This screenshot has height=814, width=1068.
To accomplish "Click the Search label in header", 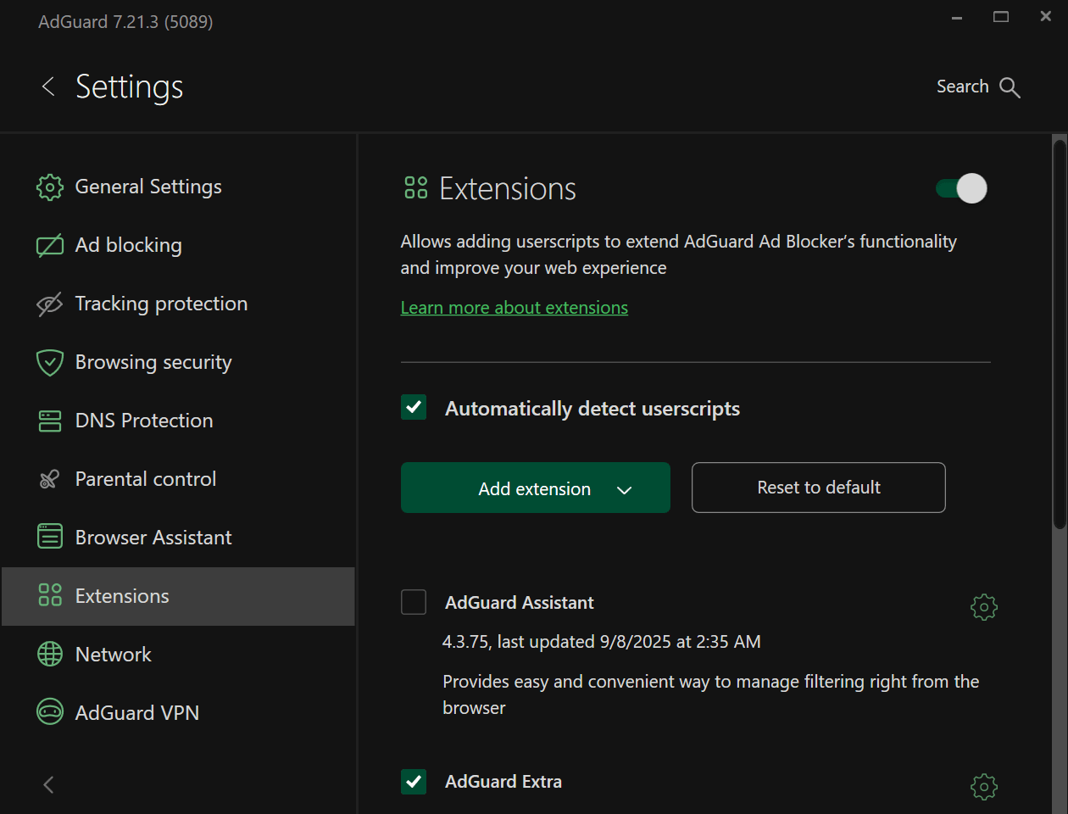I will 963,86.
